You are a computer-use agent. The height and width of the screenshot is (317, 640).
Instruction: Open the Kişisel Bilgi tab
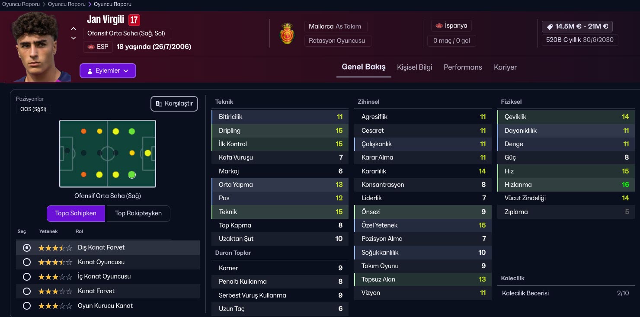[414, 67]
